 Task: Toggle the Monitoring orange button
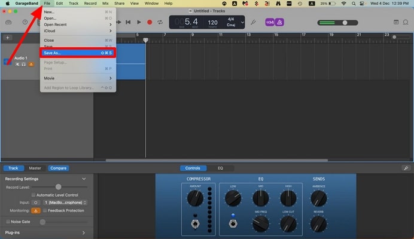point(36,210)
